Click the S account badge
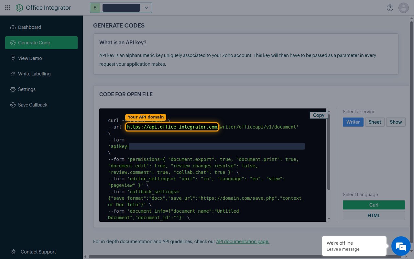 click(95, 8)
